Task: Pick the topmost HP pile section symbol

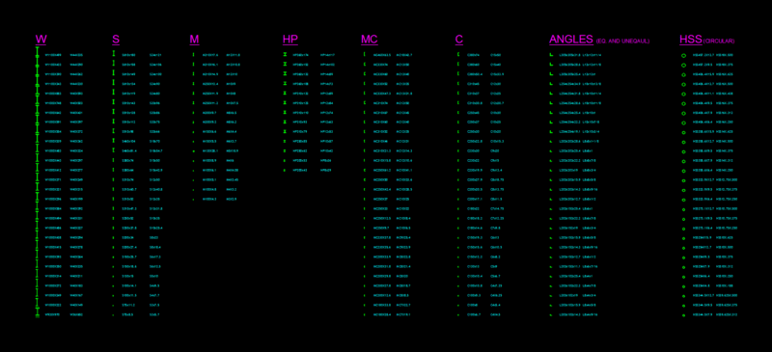Action: [285, 55]
